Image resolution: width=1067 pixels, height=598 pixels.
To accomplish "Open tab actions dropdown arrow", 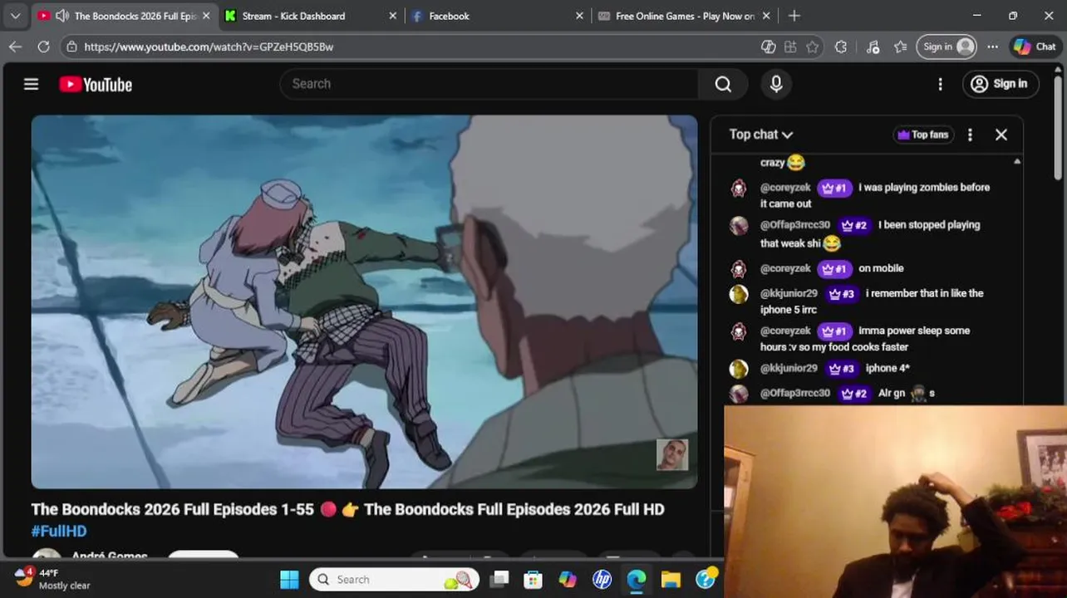I will (15, 16).
